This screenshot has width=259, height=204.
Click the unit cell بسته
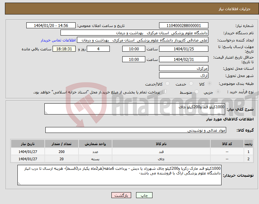click(x=95, y=159)
